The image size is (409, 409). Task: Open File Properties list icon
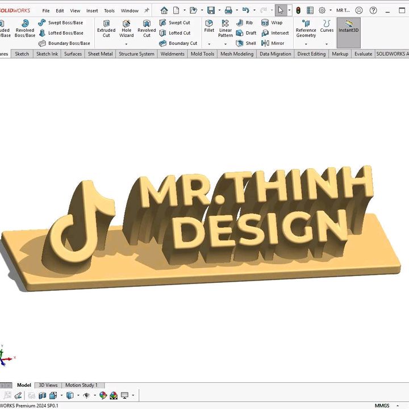[x=310, y=10]
